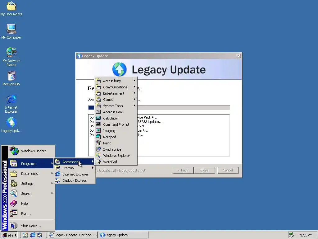The width and height of the screenshot is (318, 239).
Task: Click the Run icon in Start menu
Action: point(14,213)
